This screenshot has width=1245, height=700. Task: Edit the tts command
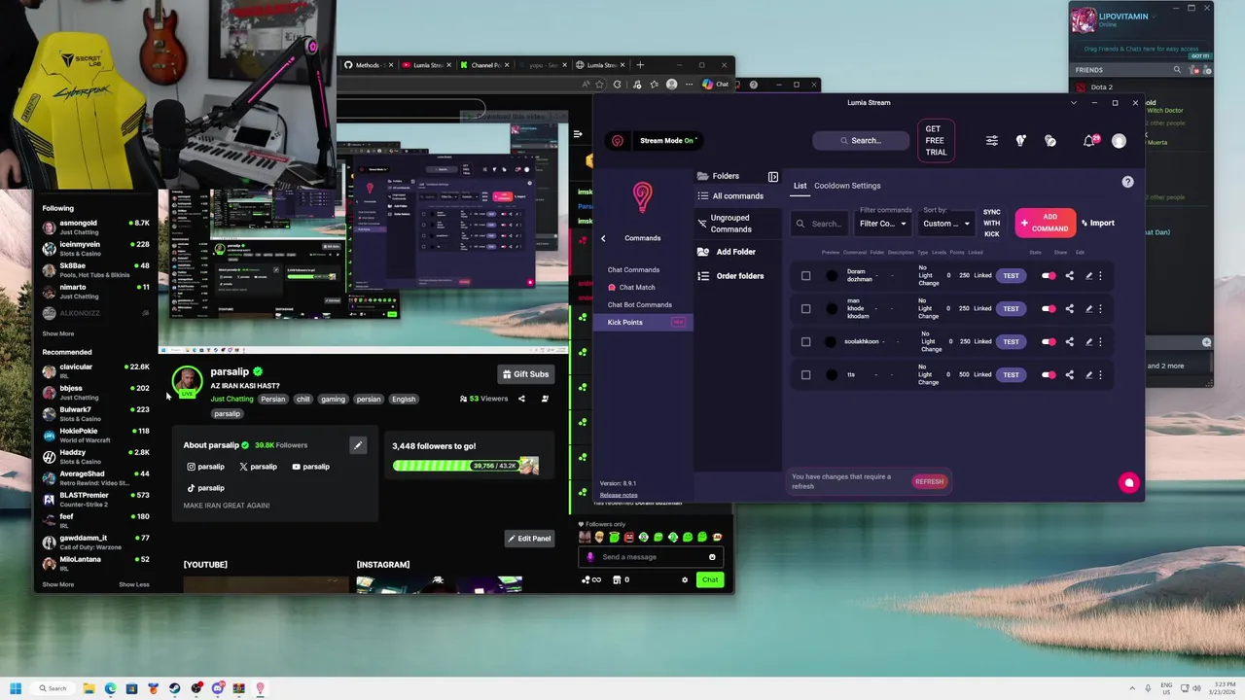(x=1088, y=375)
